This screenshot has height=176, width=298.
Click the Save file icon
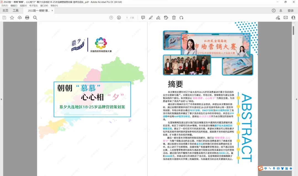[4, 17]
